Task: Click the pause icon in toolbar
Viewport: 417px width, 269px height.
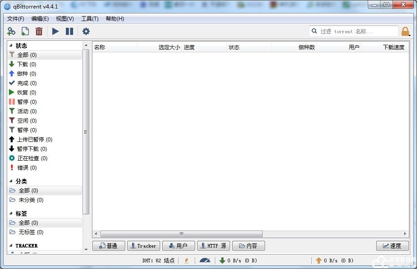Action: [69, 31]
